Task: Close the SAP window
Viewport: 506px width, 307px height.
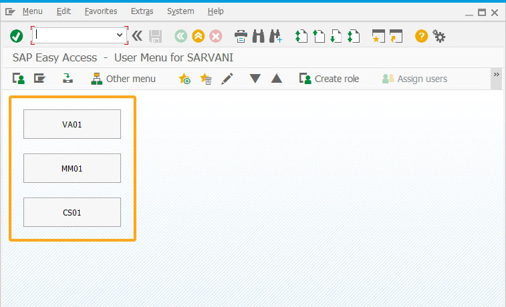Action: (495, 13)
